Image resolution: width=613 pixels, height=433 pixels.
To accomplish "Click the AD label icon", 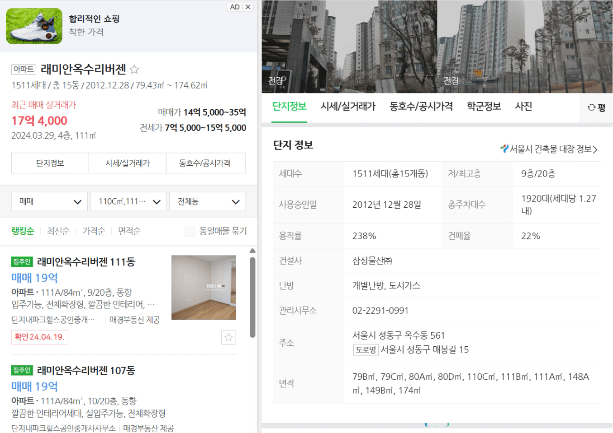I will coord(234,7).
